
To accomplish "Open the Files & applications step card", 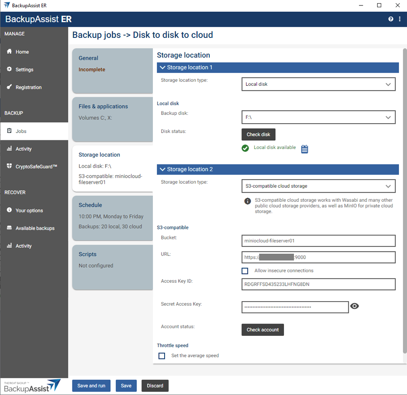I will [x=113, y=119].
